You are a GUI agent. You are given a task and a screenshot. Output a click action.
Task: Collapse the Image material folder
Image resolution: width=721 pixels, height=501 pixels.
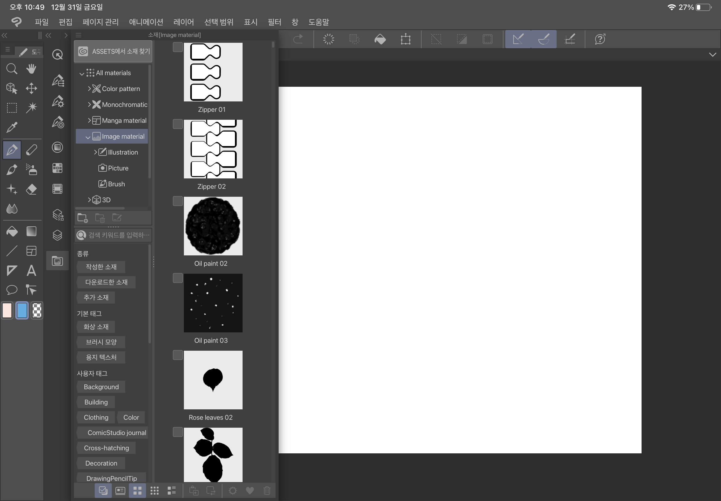point(88,137)
